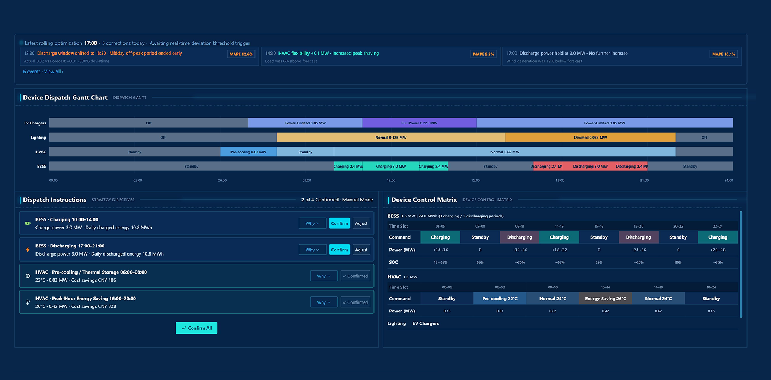Expand Why for BESS Charging 10:00–14:00
The width and height of the screenshot is (771, 380).
pyautogui.click(x=312, y=223)
